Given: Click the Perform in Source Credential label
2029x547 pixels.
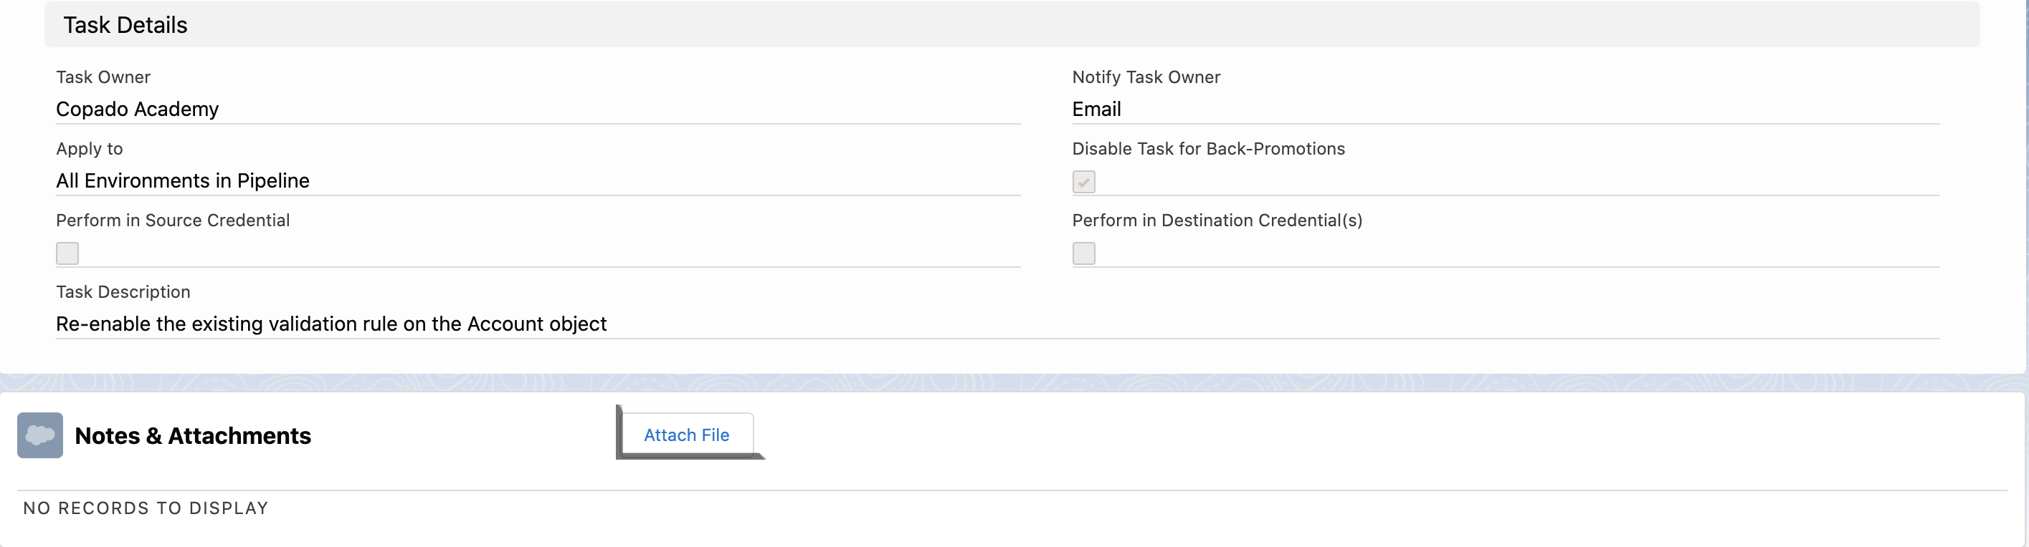Looking at the screenshot, I should point(173,221).
